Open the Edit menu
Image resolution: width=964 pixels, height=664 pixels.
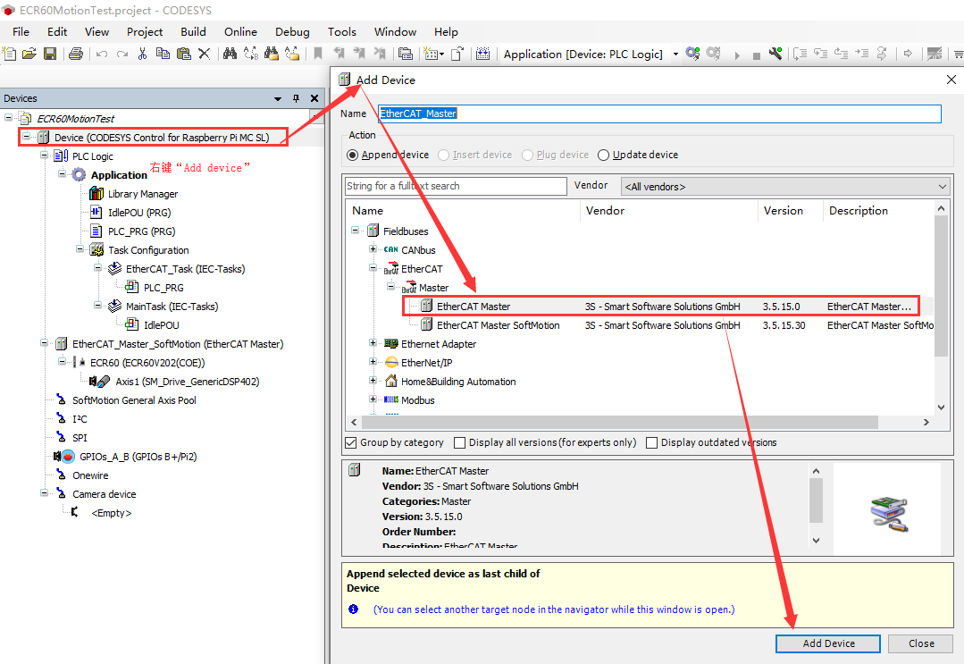point(57,32)
